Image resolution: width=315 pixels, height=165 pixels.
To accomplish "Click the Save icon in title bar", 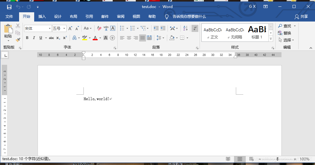I will pyautogui.click(x=9, y=7).
